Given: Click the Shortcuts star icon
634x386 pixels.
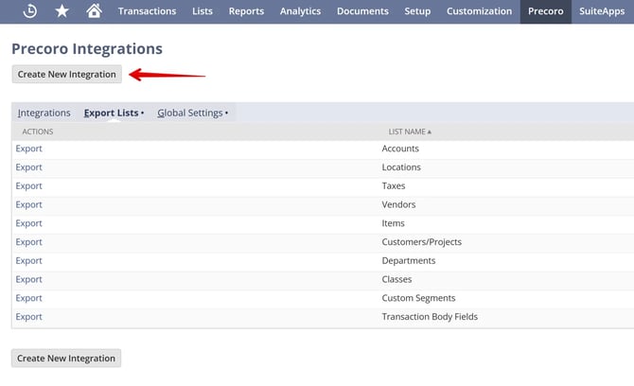Looking at the screenshot, I should point(62,11).
